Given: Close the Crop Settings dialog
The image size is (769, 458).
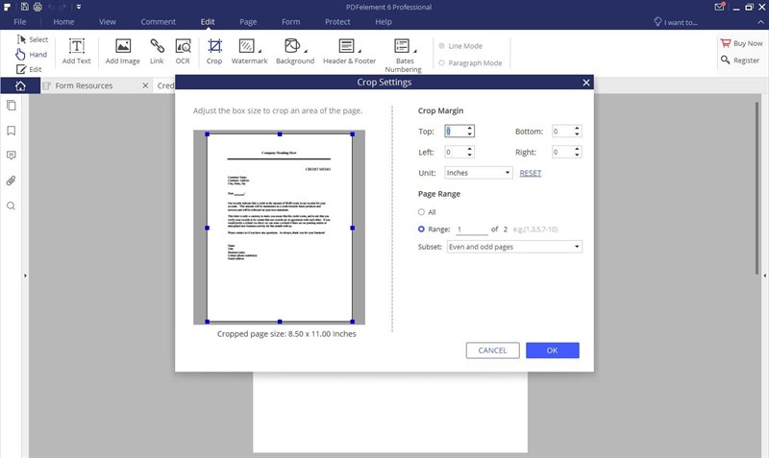Looking at the screenshot, I should 586,83.
